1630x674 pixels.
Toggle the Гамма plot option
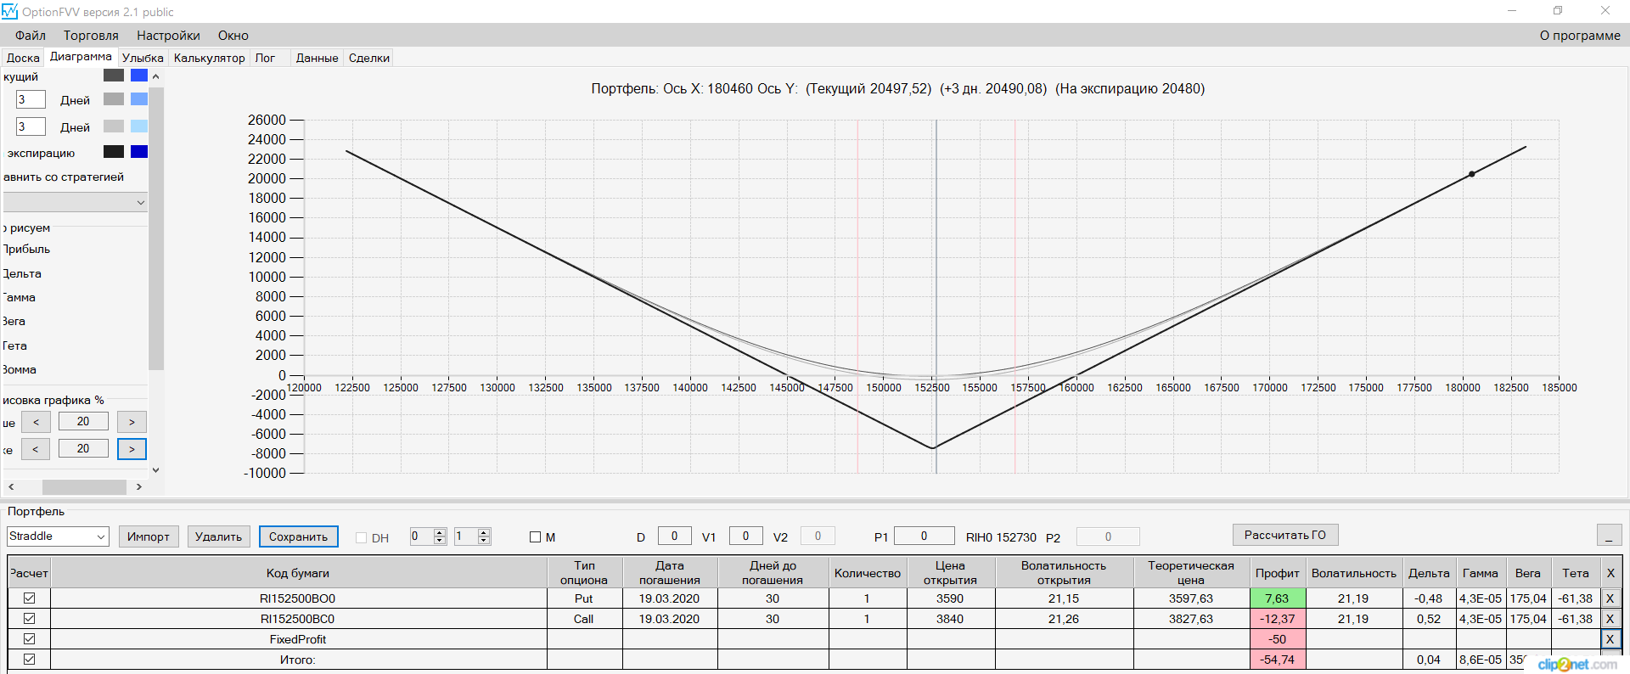click(19, 298)
